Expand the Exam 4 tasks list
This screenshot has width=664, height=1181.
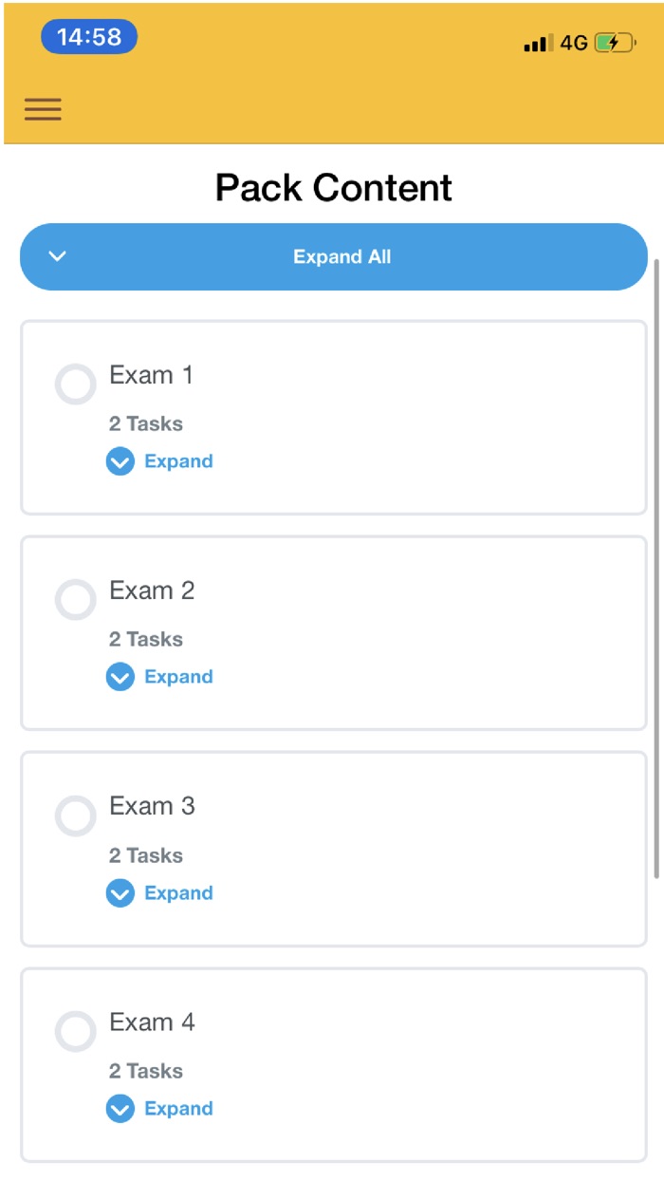point(178,1109)
